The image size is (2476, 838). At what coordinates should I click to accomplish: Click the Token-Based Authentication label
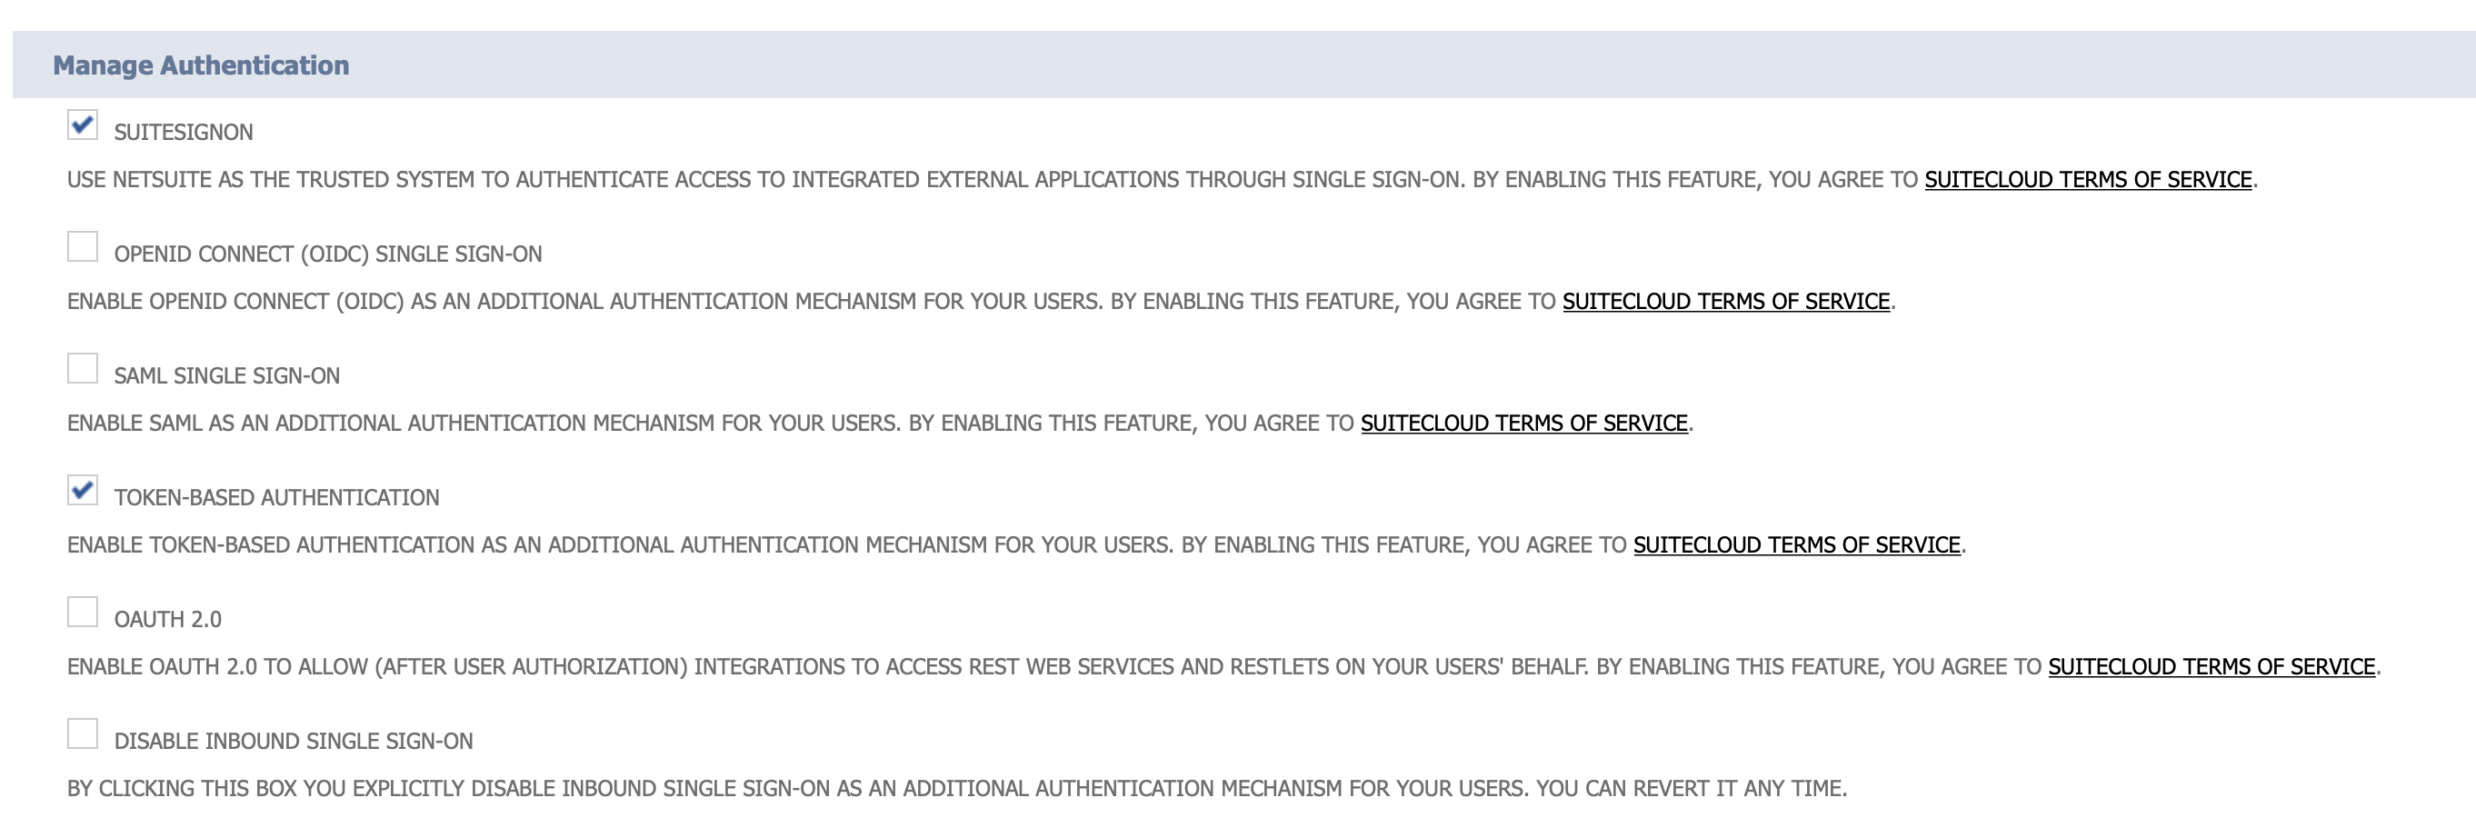[277, 498]
